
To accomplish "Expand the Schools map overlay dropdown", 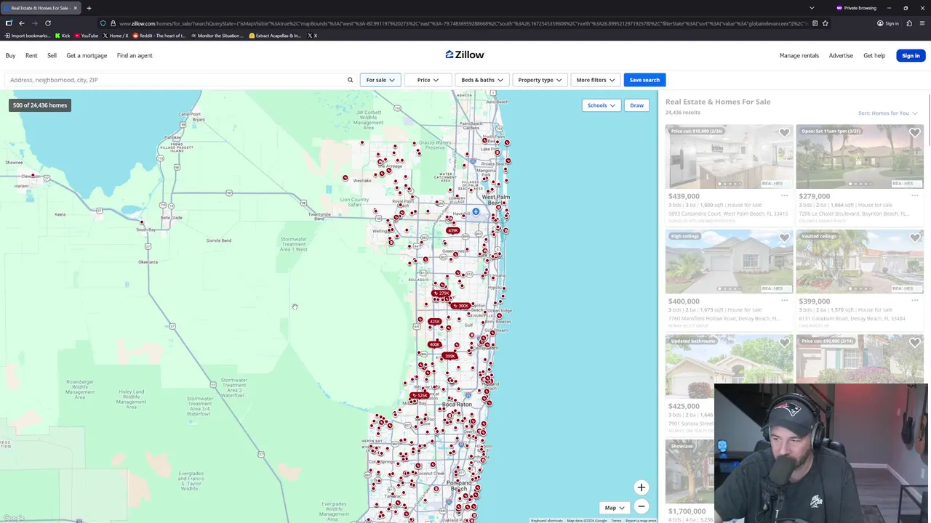I will pos(601,105).
